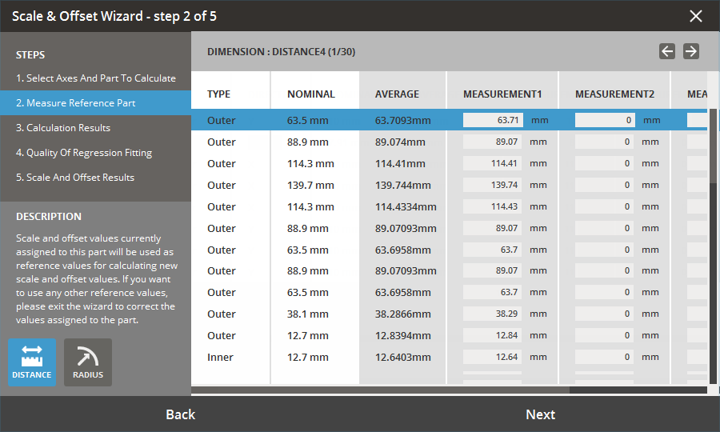Screen dimensions: 720x432
Task: Edit Measurement1 field showing 63.71
Action: (493, 120)
